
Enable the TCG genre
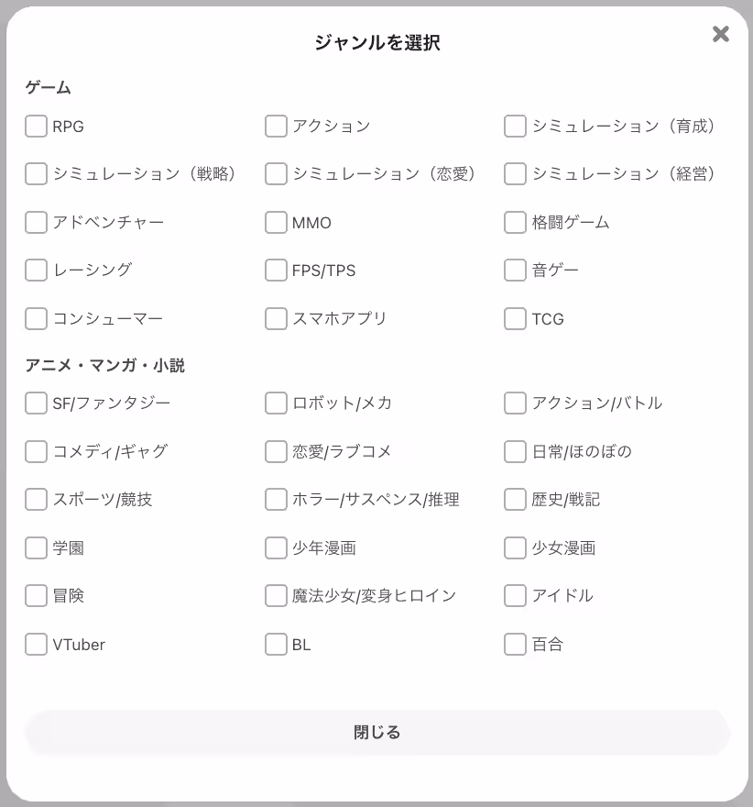pyautogui.click(x=514, y=318)
